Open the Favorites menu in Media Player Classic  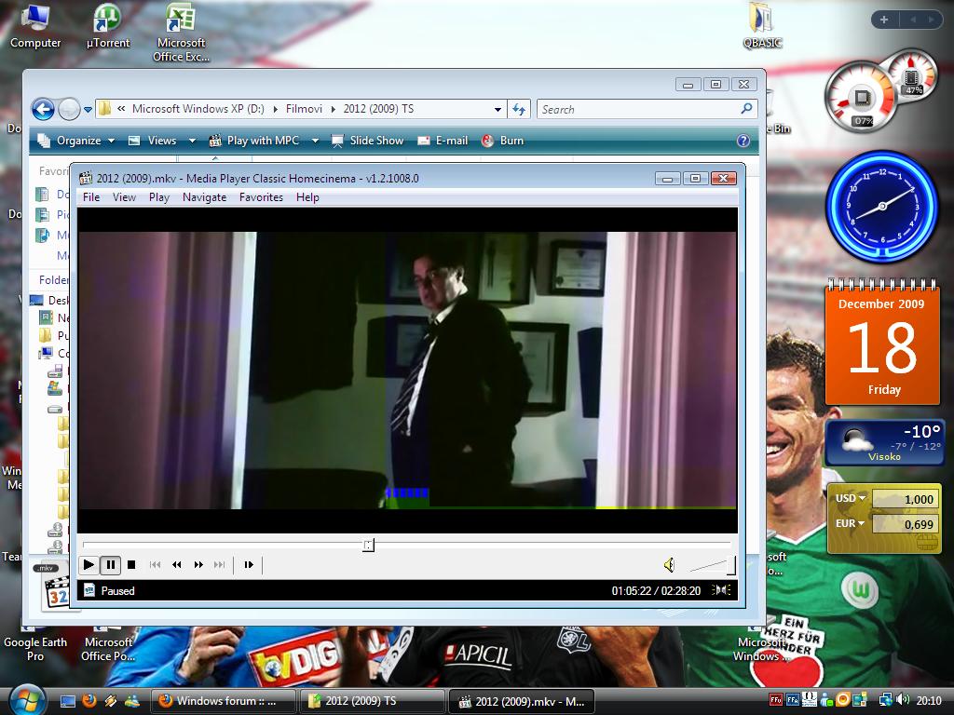point(261,197)
